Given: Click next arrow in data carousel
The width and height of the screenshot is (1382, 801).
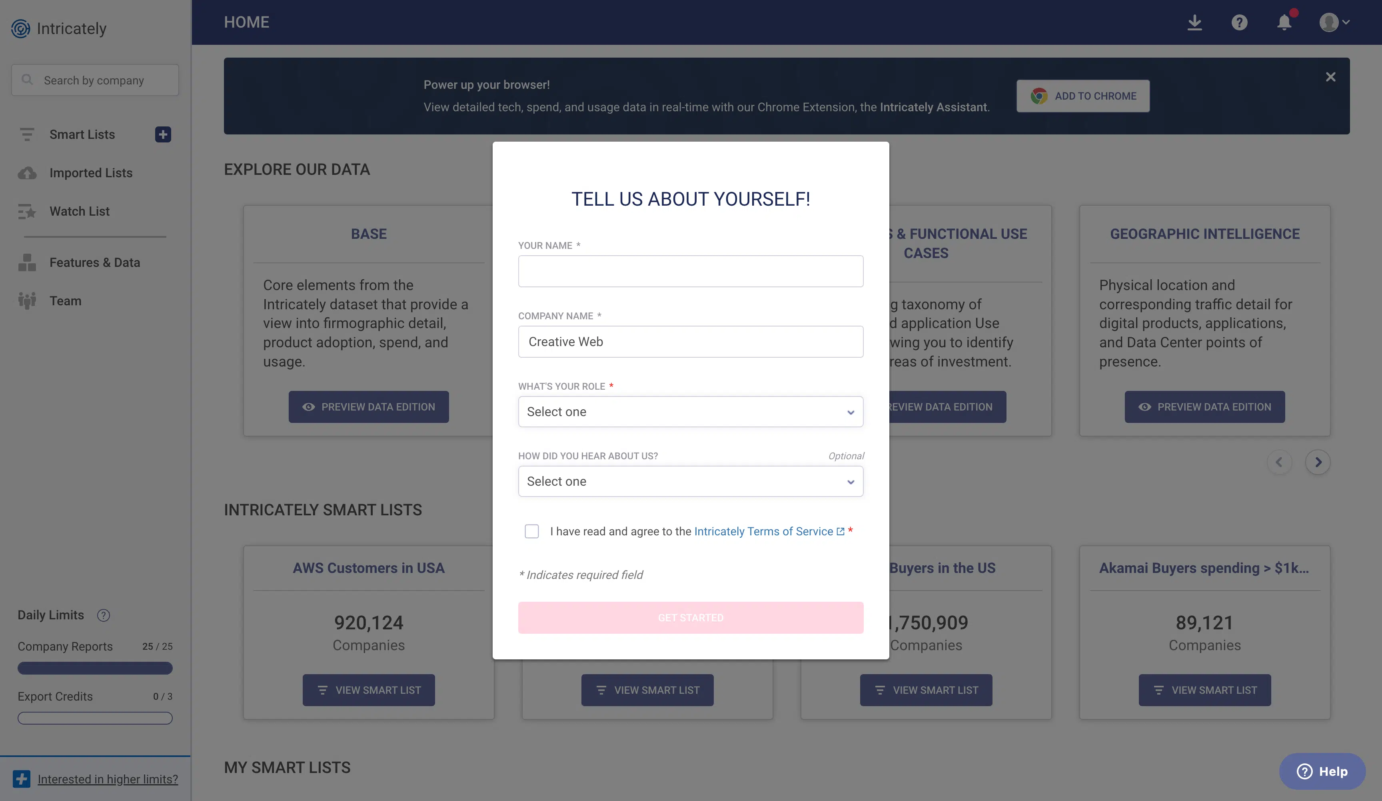Looking at the screenshot, I should point(1318,462).
